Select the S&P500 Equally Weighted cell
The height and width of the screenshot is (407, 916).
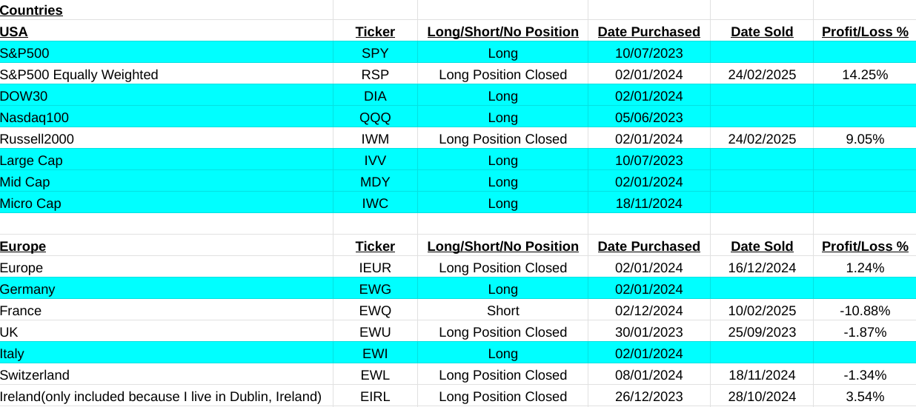click(79, 75)
